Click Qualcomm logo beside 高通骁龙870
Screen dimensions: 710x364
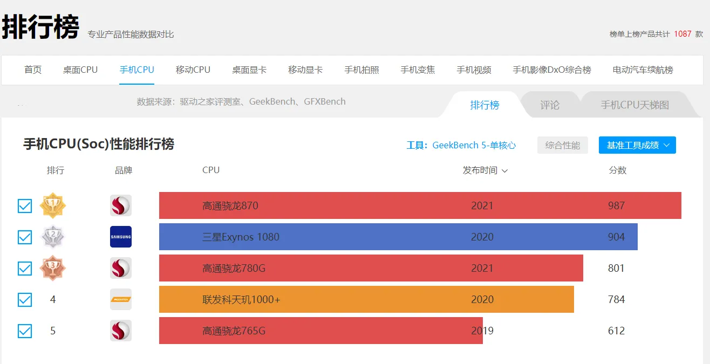coord(121,205)
